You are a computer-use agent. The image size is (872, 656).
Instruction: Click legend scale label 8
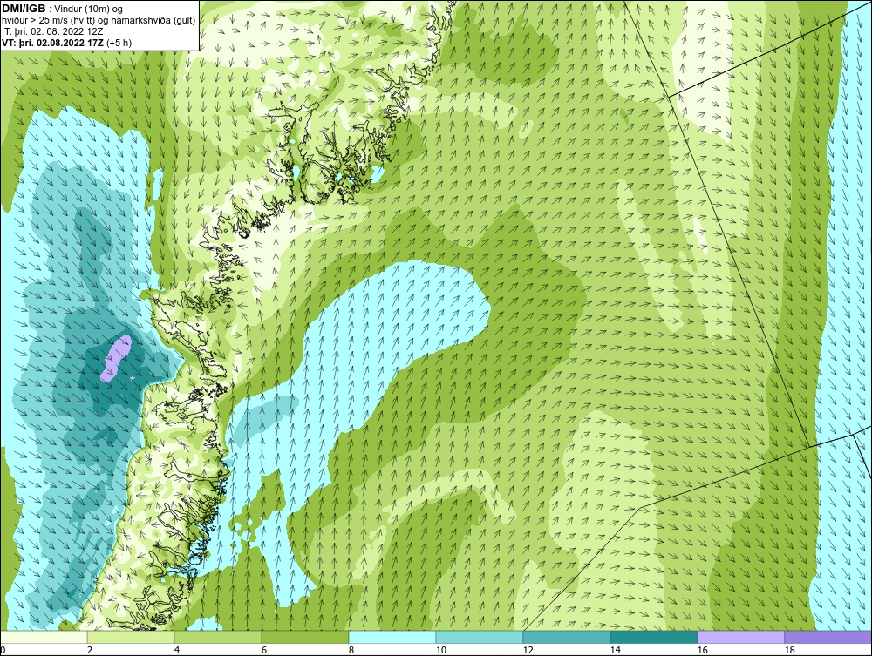[351, 650]
